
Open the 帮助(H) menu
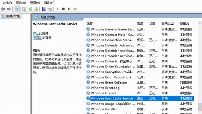pos(49,3)
